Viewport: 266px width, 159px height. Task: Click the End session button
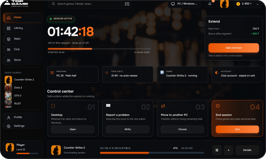tap(237, 129)
